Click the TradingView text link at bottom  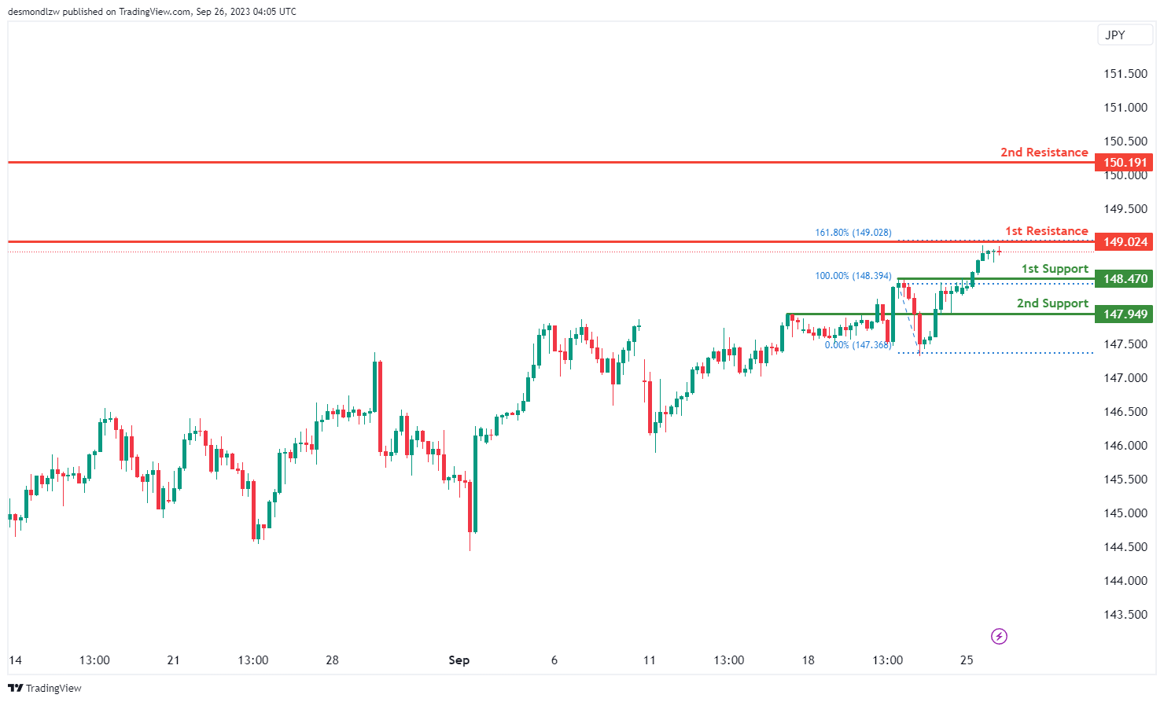[x=53, y=688]
